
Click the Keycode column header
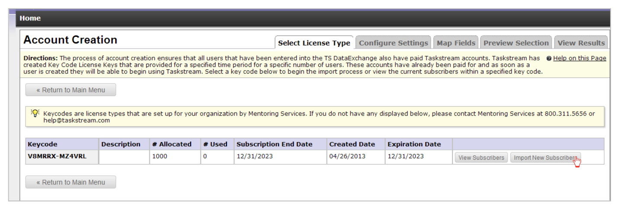point(62,144)
